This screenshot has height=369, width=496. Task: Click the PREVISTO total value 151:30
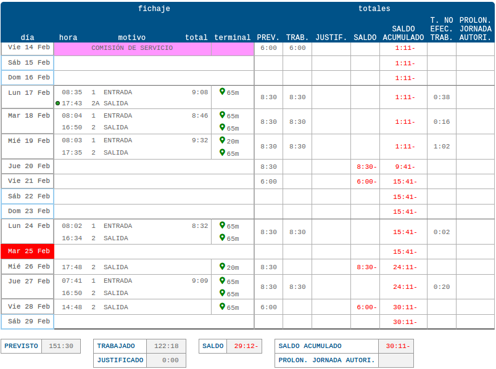61,346
